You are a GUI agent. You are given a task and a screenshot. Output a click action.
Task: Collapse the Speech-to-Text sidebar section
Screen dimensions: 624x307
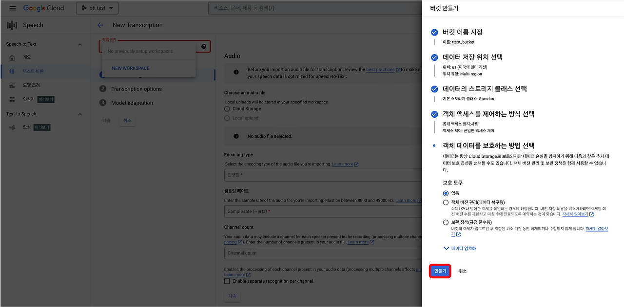[79, 44]
